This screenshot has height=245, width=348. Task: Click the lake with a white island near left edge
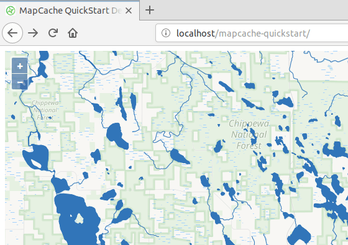click(x=37, y=157)
